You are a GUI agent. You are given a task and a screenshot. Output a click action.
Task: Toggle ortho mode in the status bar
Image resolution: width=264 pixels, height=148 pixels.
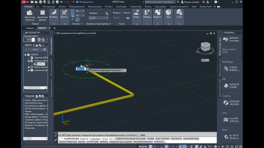[x=162, y=146]
